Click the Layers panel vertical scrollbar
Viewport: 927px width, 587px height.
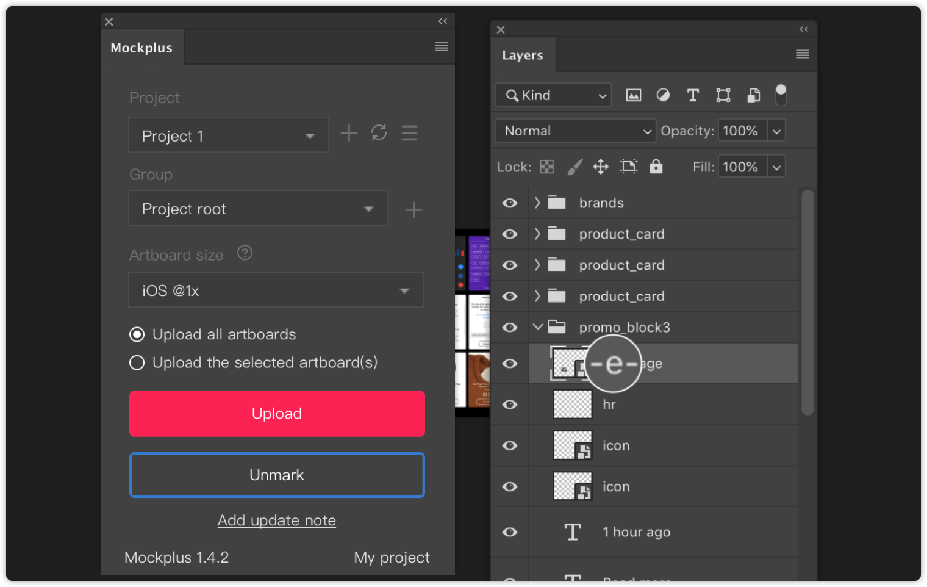pyautogui.click(x=807, y=302)
